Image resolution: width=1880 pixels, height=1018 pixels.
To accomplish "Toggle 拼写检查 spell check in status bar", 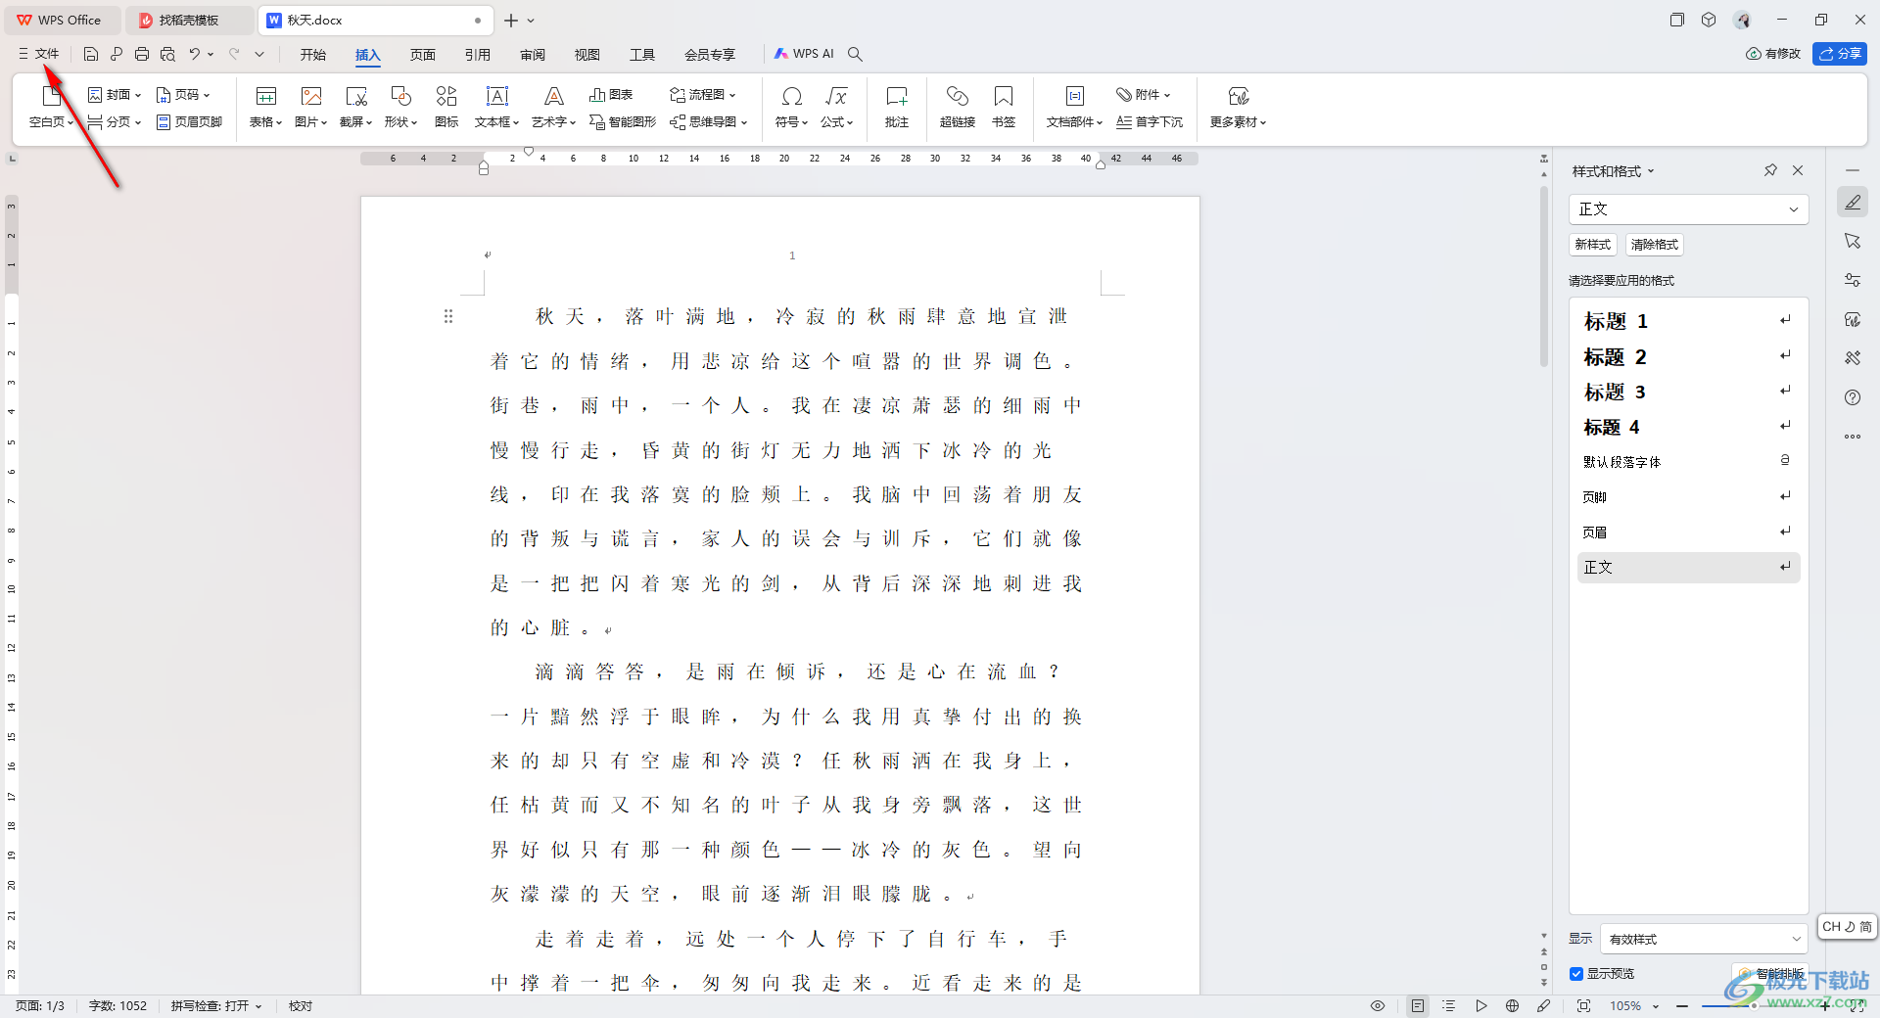I will [x=215, y=1006].
